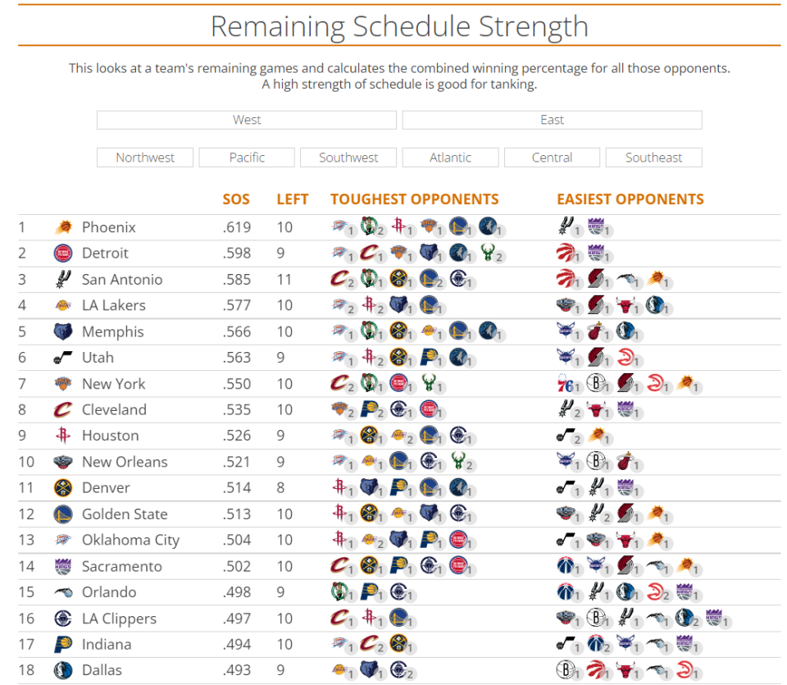The width and height of the screenshot is (787, 685).
Task: Show only Southwest division teams
Action: 348,158
